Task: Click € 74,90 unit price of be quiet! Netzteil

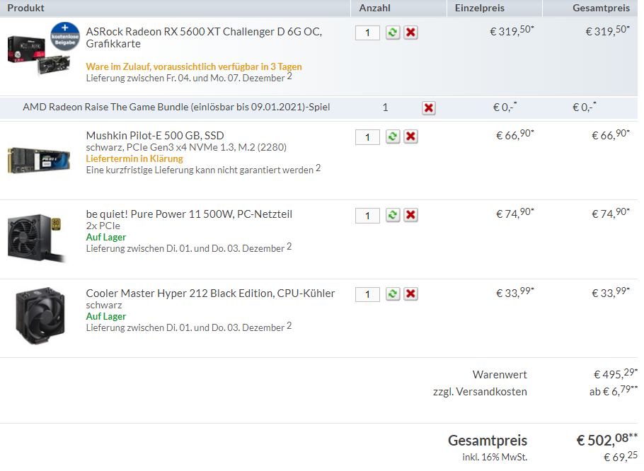Action: (515, 213)
